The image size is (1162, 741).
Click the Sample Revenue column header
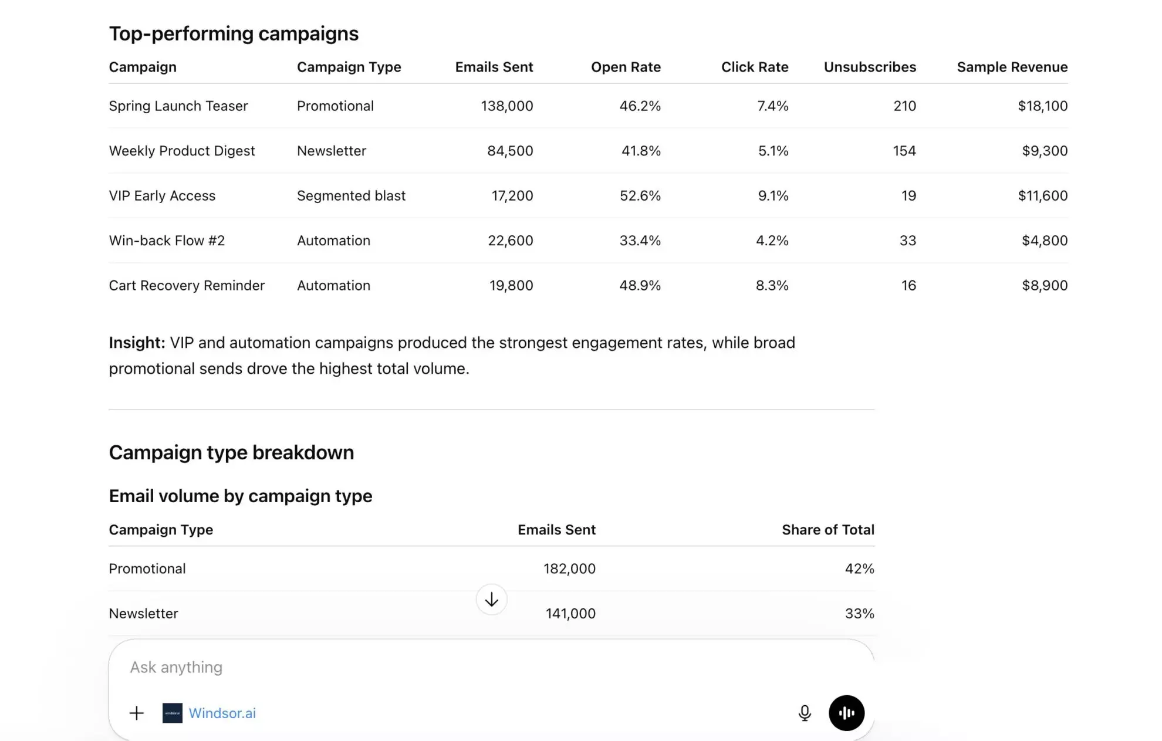pyautogui.click(x=1012, y=67)
